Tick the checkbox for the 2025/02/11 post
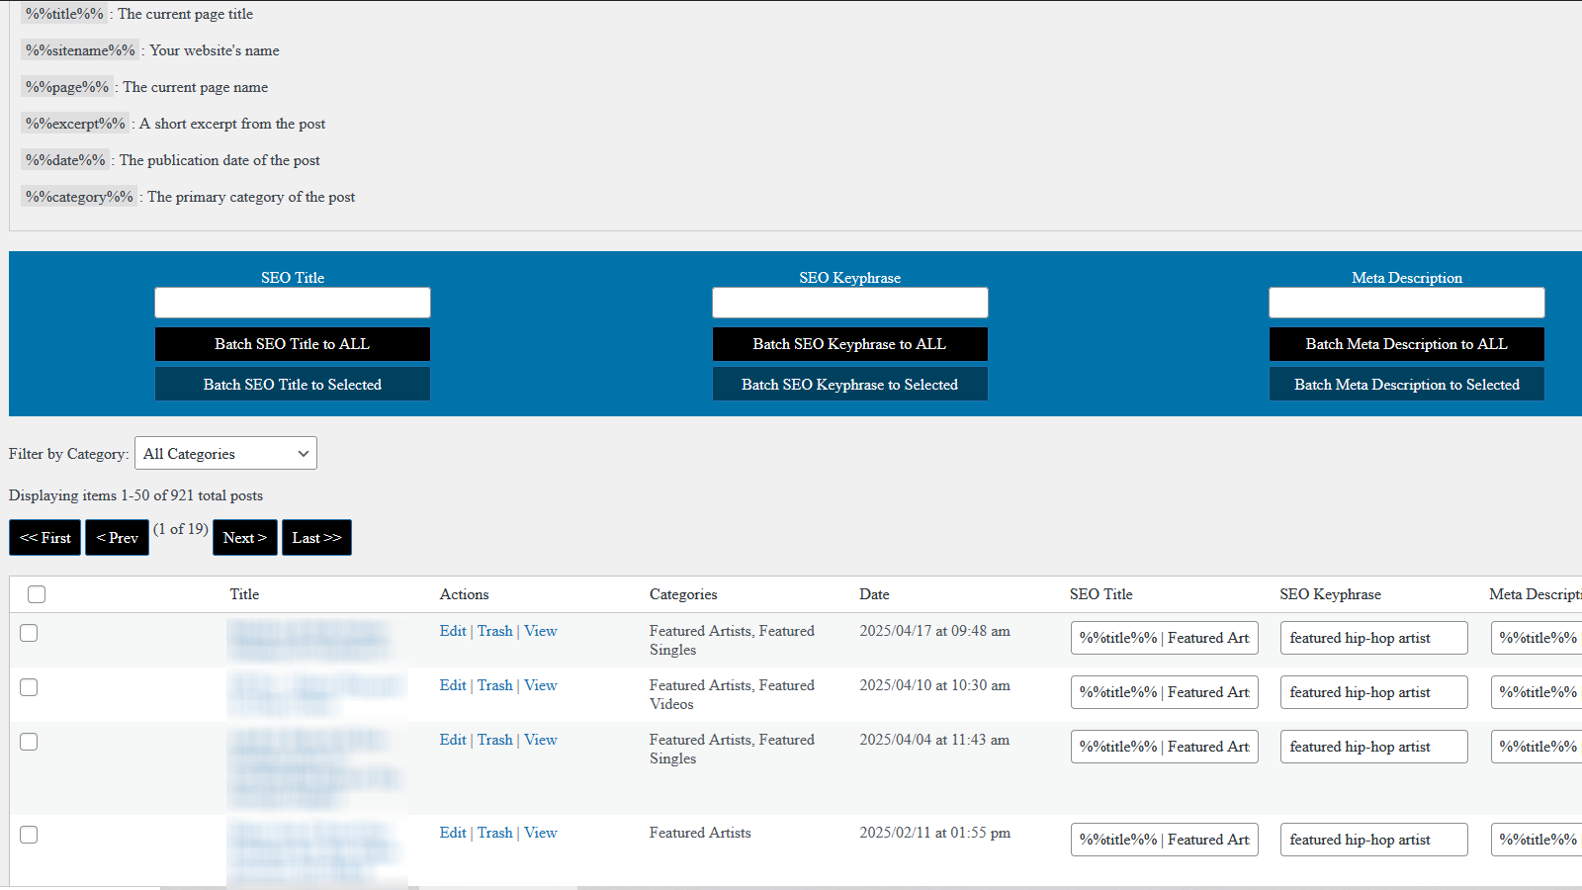Screen dimensions: 1582x890 pos(29,835)
